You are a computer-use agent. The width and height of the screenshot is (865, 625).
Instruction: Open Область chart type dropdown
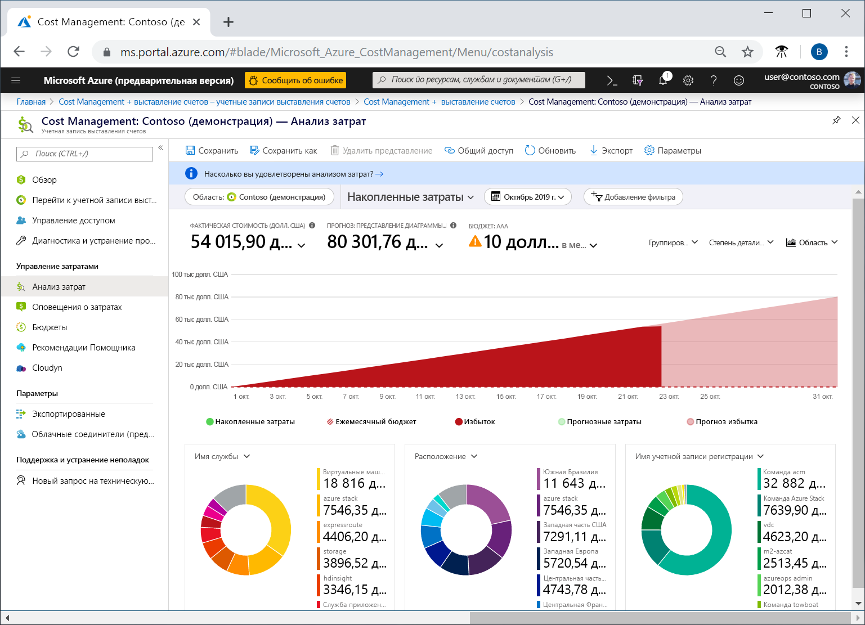tap(812, 242)
